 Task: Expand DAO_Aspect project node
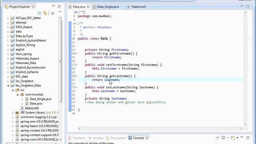pos(8,27)
